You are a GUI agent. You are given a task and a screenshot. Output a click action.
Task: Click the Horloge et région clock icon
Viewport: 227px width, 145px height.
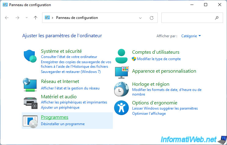tap(121, 89)
